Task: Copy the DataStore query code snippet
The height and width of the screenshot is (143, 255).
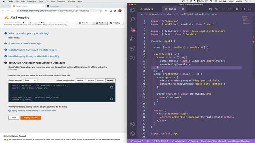Action: tap(112, 99)
